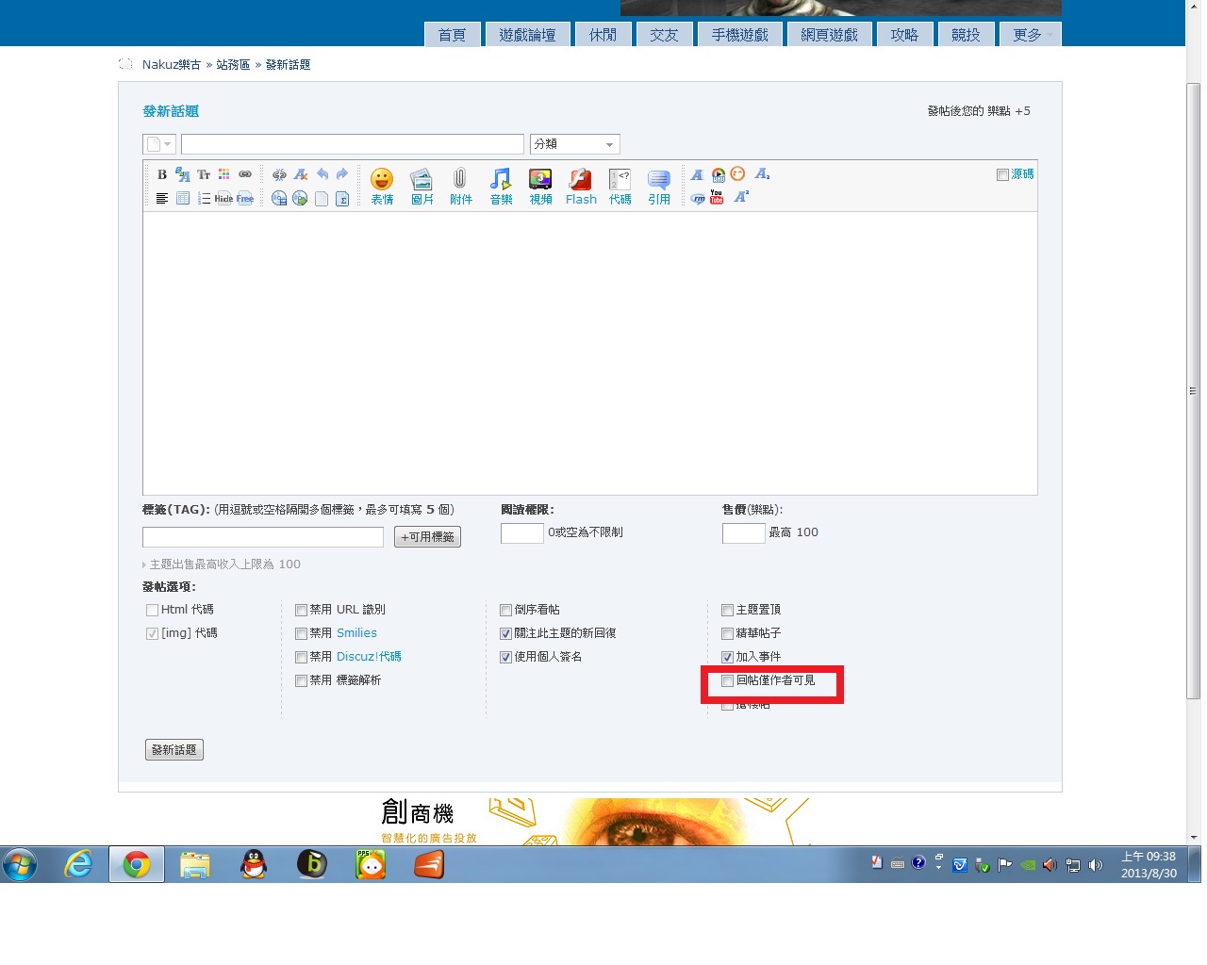Insert a formula with the sigma icon
The image size is (1207, 965).
pos(342,198)
